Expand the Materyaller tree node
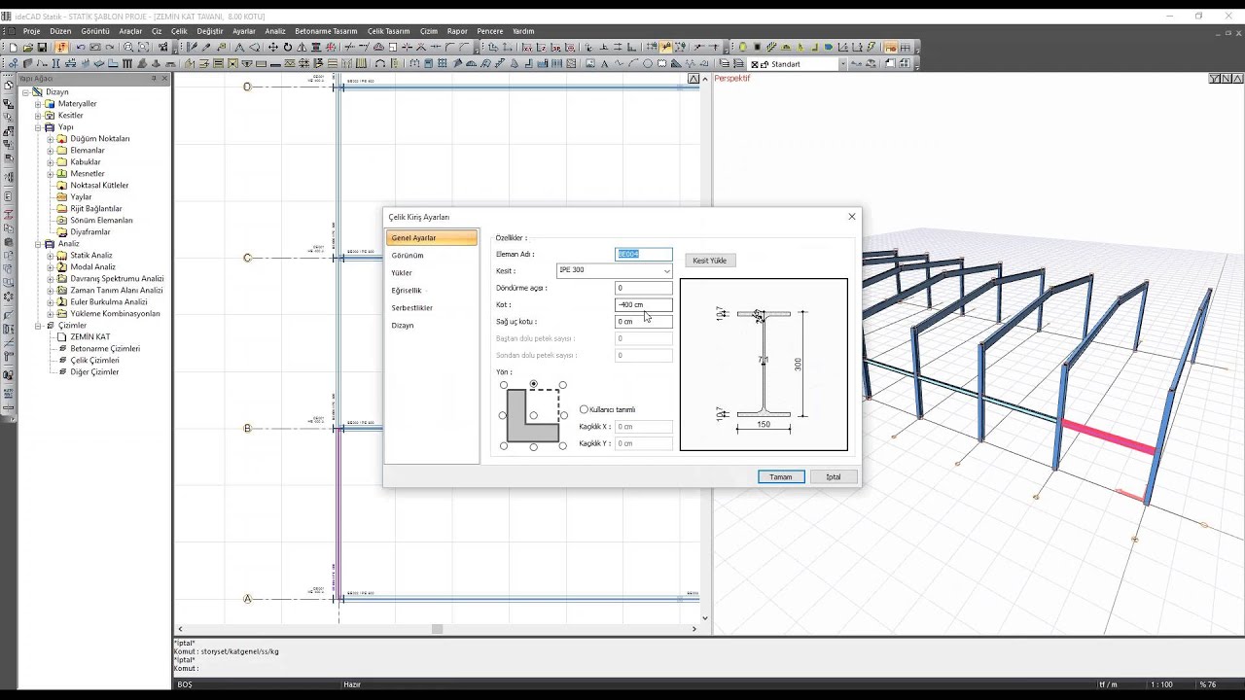This screenshot has width=1245, height=700. point(38,103)
